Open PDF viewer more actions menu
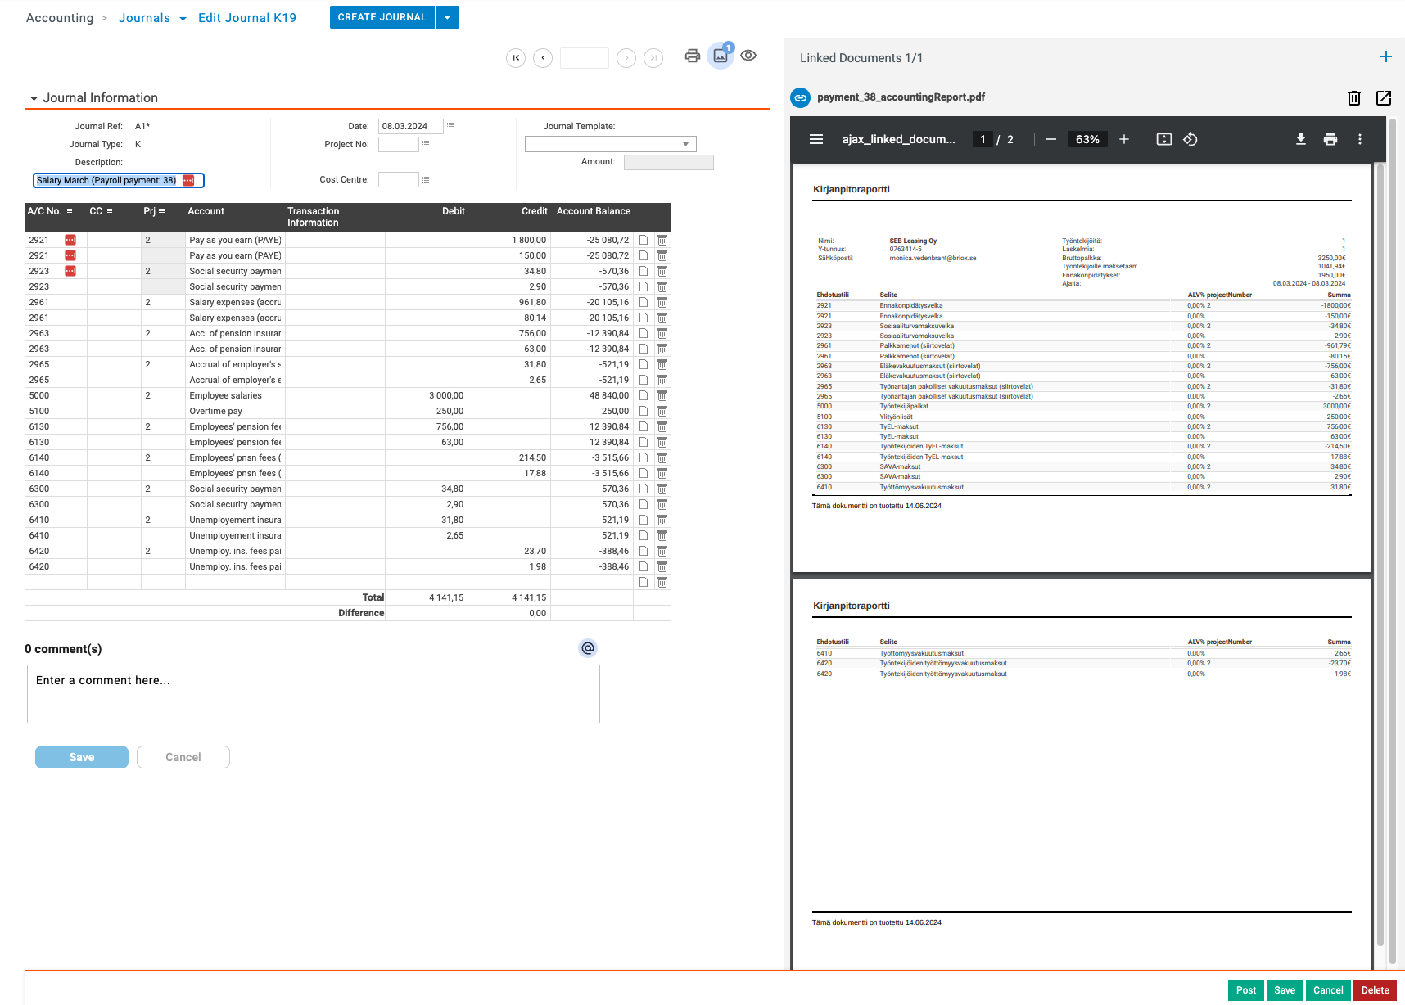Screen dimensions: 1405x1005 [x=1359, y=140]
